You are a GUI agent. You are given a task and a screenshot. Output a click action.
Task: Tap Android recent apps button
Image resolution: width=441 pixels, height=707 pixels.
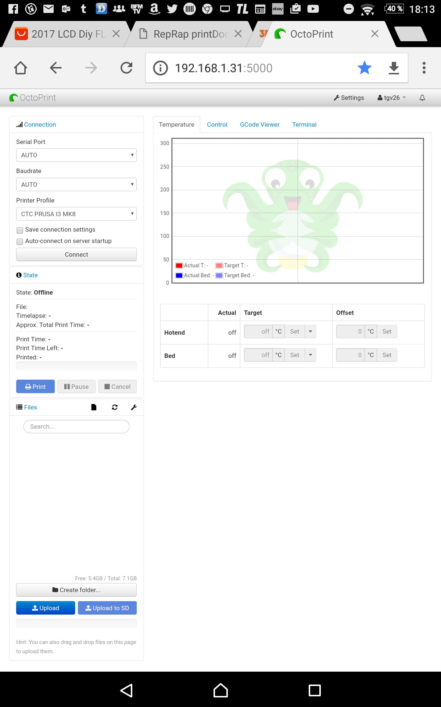(315, 690)
